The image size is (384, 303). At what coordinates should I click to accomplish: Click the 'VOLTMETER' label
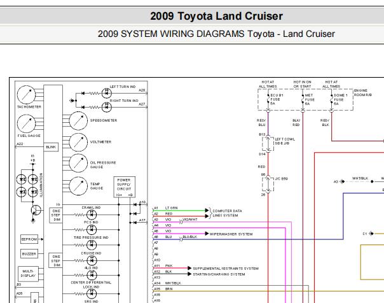click(100, 142)
